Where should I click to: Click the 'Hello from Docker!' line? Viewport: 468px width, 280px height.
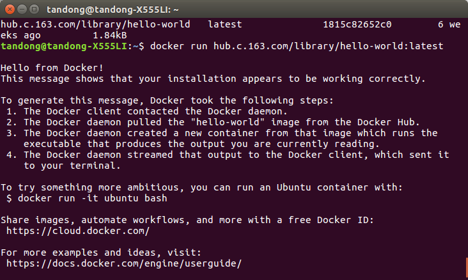(x=52, y=68)
